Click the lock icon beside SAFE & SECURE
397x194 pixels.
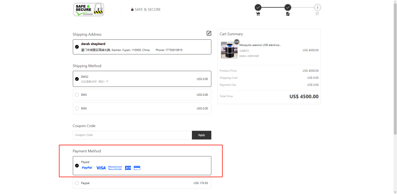click(x=132, y=9)
